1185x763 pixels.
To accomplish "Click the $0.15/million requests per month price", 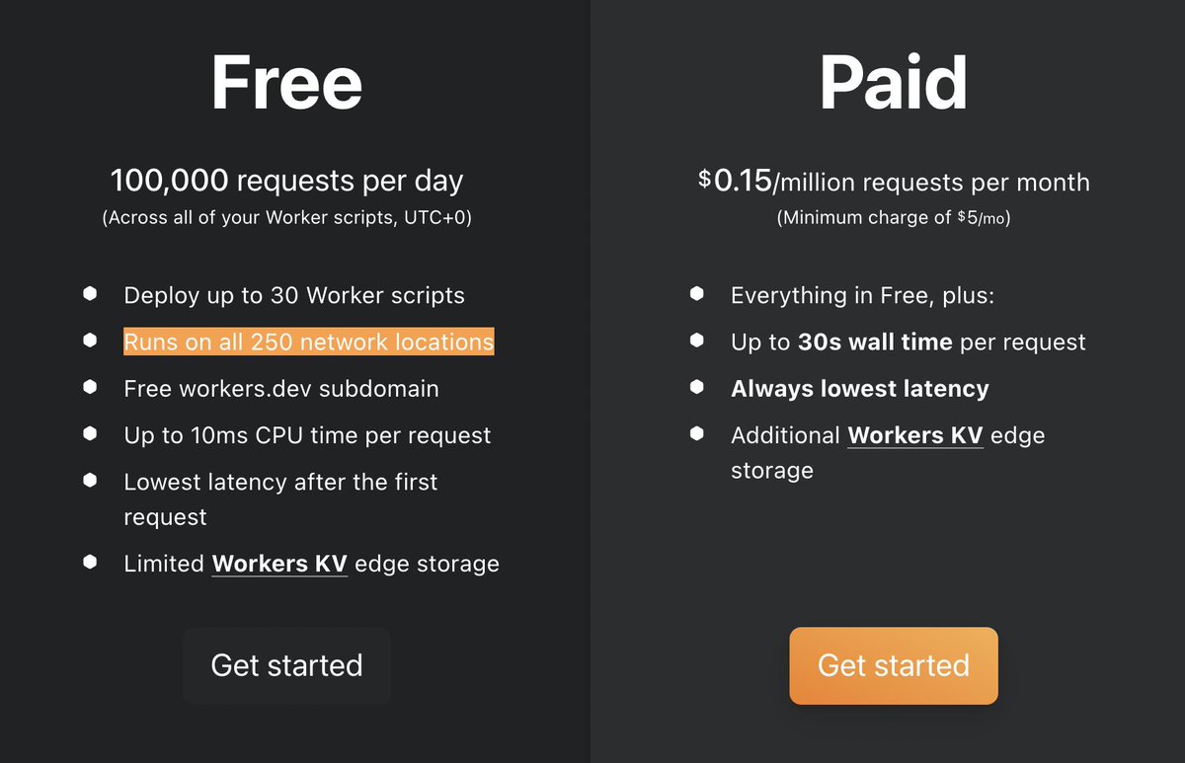I will click(x=894, y=182).
